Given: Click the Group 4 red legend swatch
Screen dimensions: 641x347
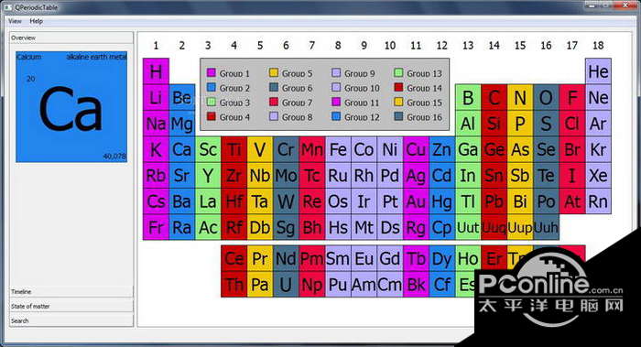Looking at the screenshot, I should click(x=212, y=116).
